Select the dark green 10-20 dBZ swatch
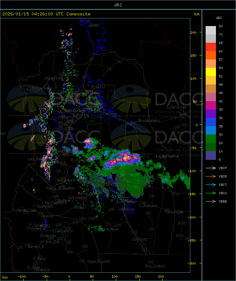The width and height of the screenshot is (236, 281). [x=211, y=147]
